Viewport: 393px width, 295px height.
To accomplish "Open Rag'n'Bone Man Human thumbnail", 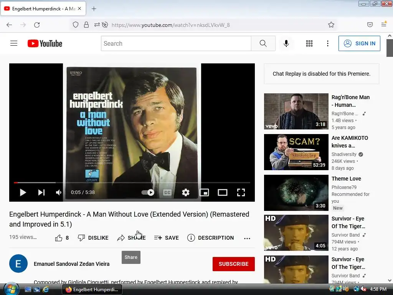I will pyautogui.click(x=296, y=111).
